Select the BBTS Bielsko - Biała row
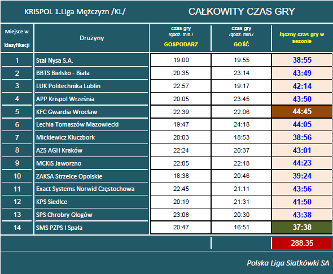Viewport: 333px width, 274px height. point(166,73)
